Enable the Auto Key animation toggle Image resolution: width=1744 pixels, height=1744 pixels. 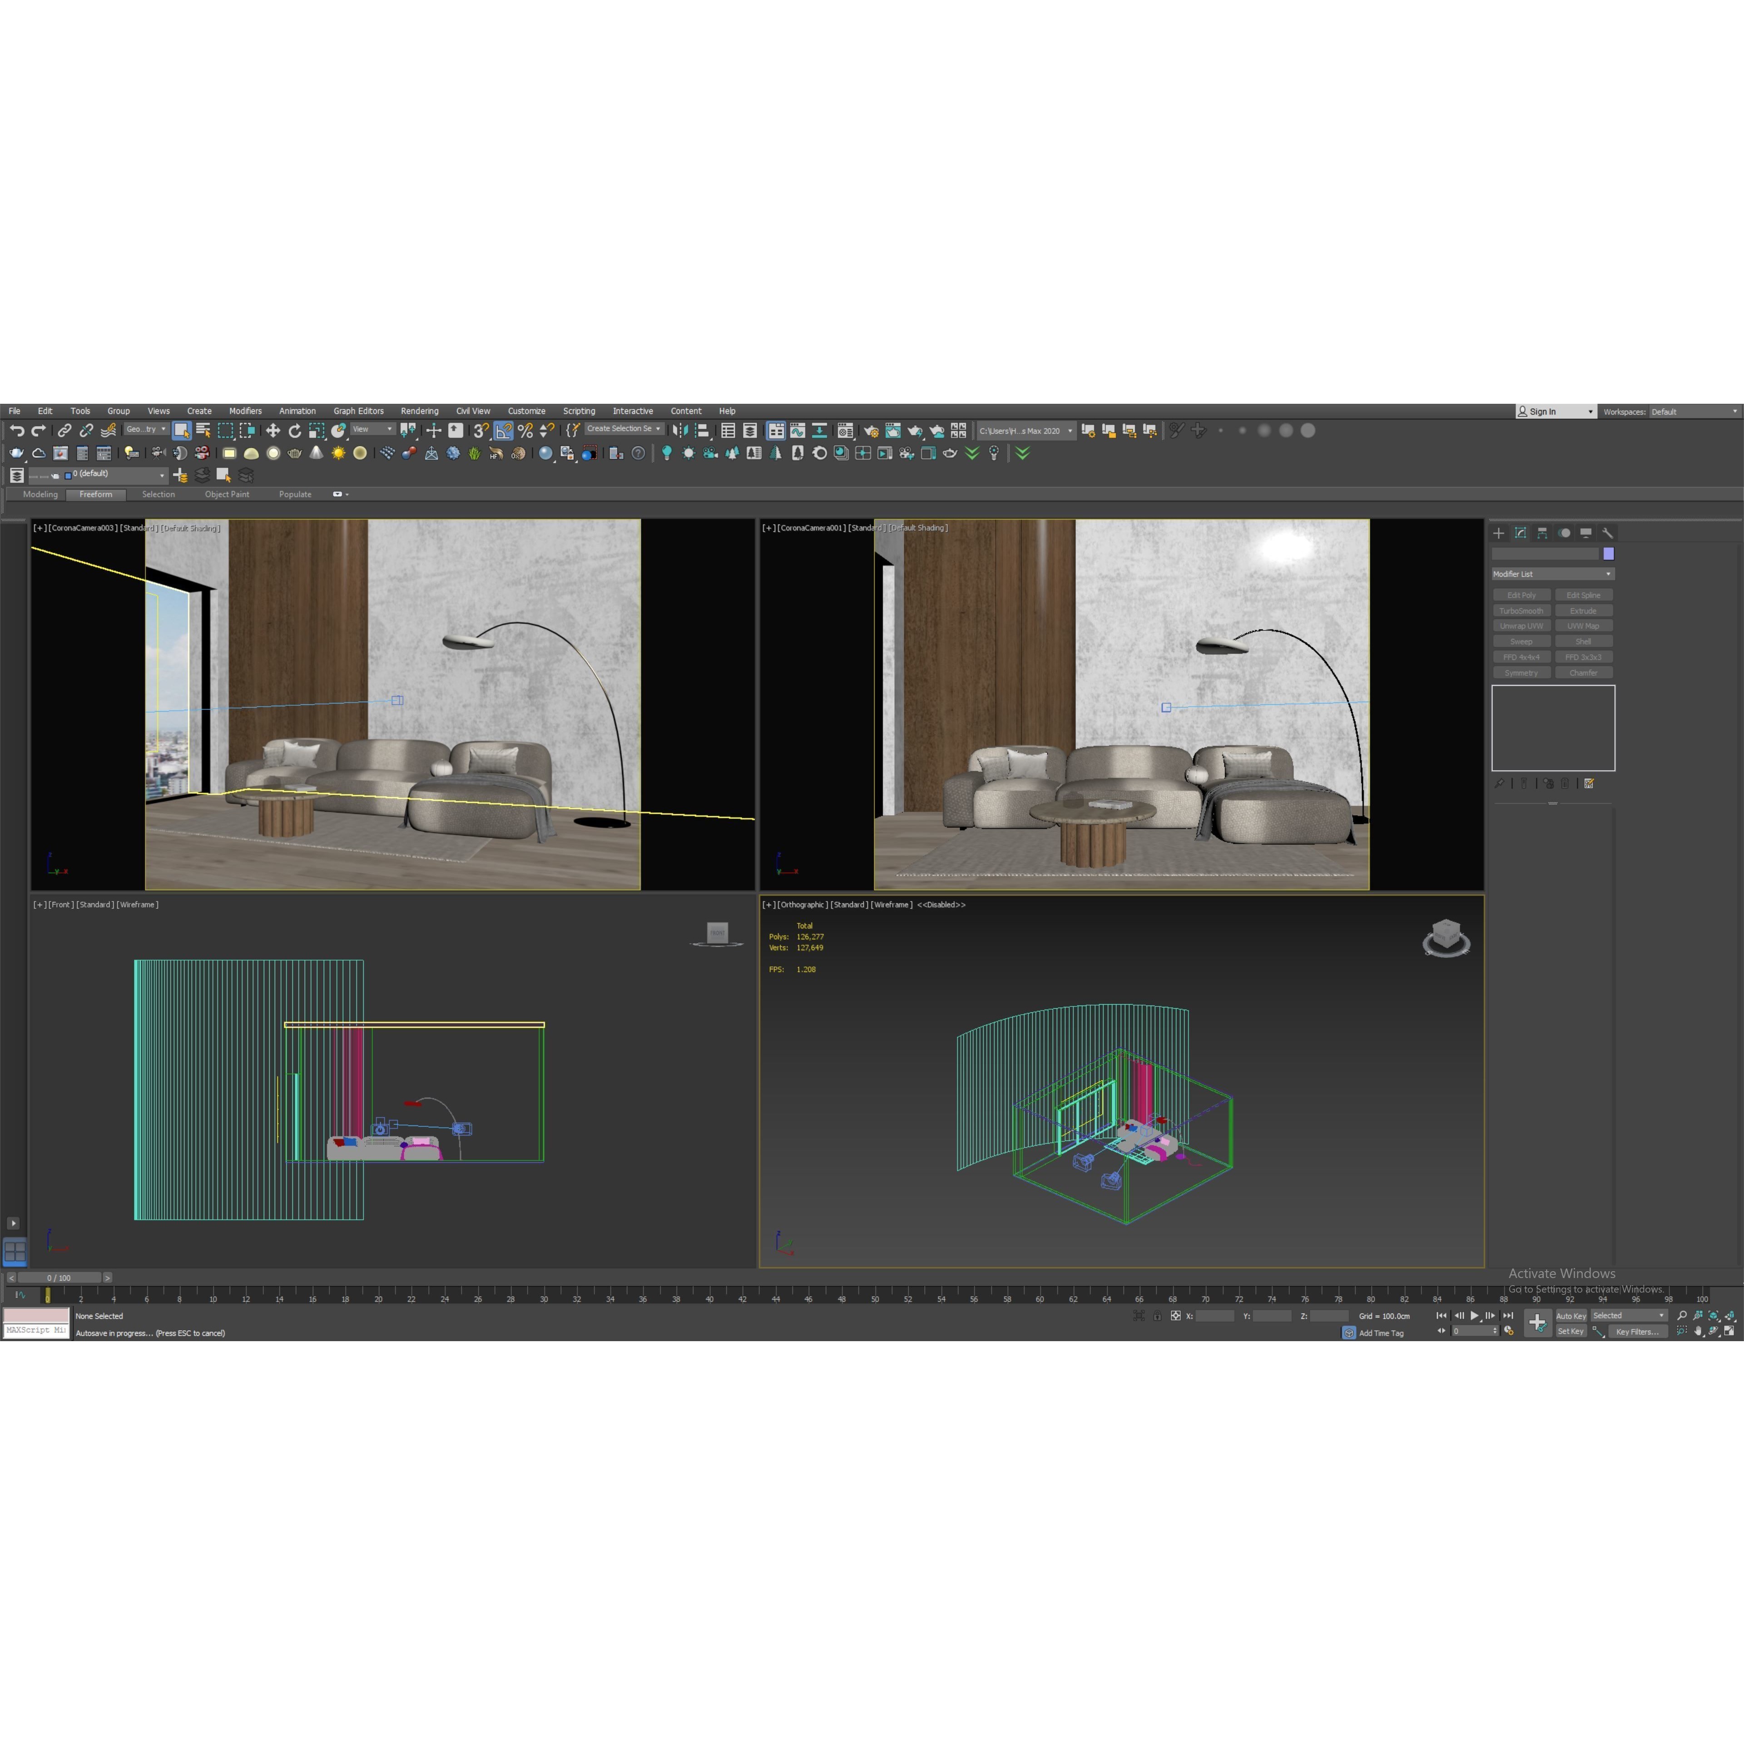(x=1571, y=1316)
